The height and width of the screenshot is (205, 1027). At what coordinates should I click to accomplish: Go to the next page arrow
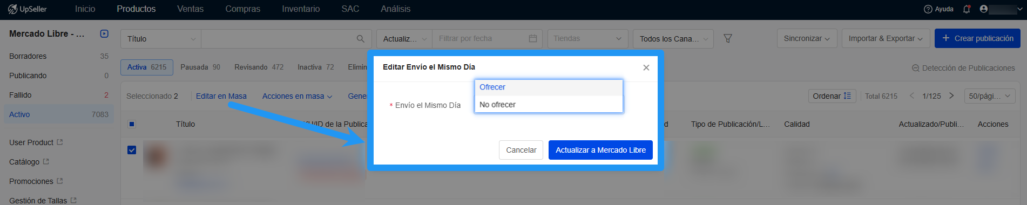coord(951,96)
